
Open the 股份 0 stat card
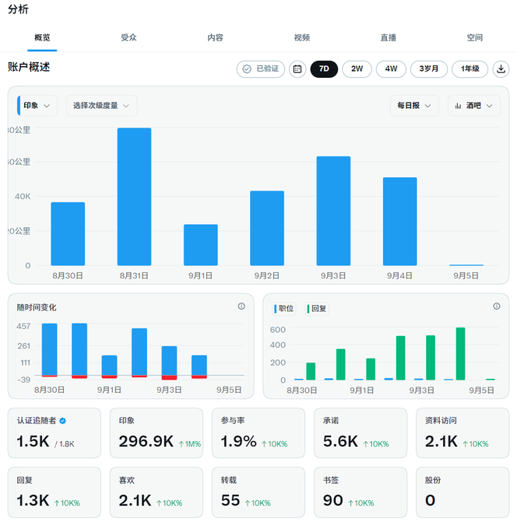(462, 492)
